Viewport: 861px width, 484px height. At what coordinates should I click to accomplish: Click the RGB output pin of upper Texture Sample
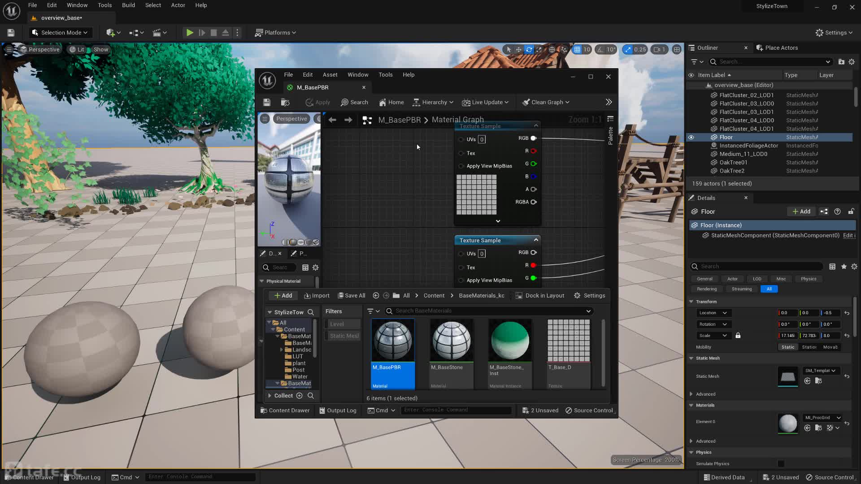tap(533, 138)
